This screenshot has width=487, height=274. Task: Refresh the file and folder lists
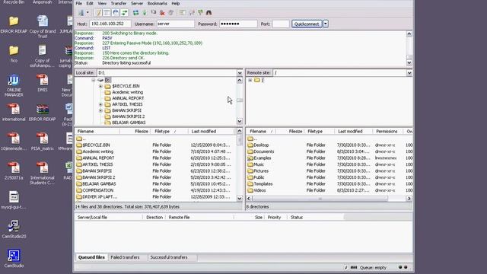pyautogui.click(x=135, y=13)
